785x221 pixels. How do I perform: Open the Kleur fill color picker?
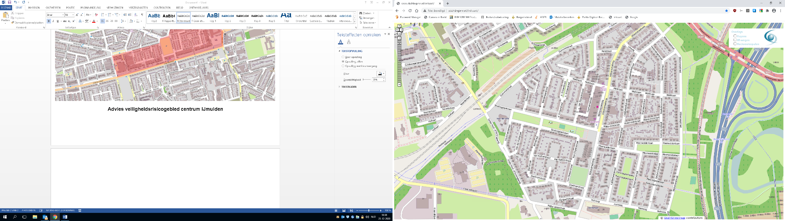coord(381,74)
